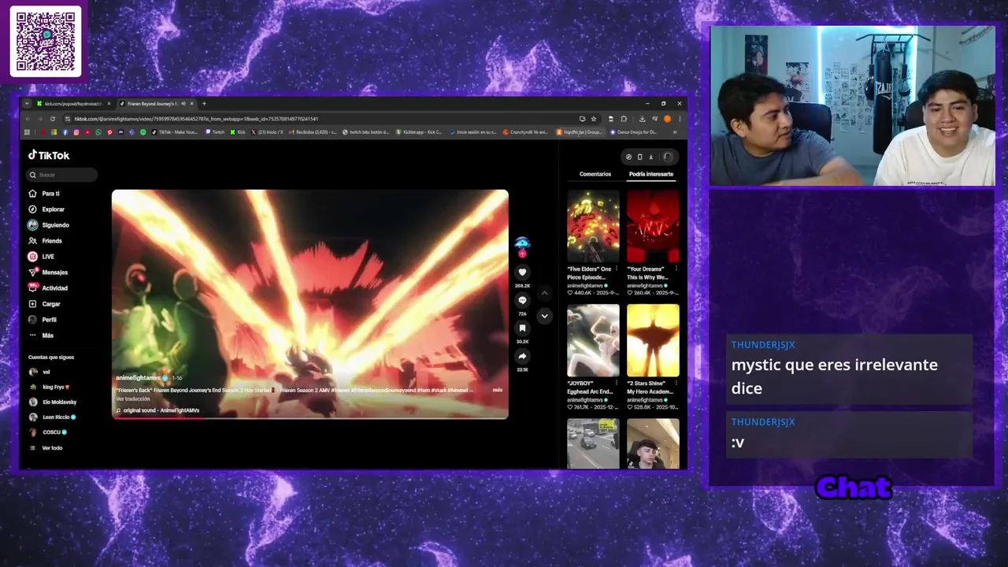This screenshot has height=567, width=1008.
Task: Expand Más options in sidebar
Action: (41, 335)
